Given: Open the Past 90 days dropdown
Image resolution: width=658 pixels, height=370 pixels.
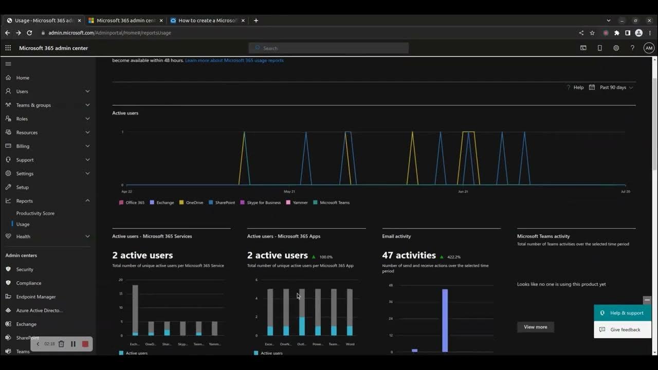Looking at the screenshot, I should tap(611, 87).
